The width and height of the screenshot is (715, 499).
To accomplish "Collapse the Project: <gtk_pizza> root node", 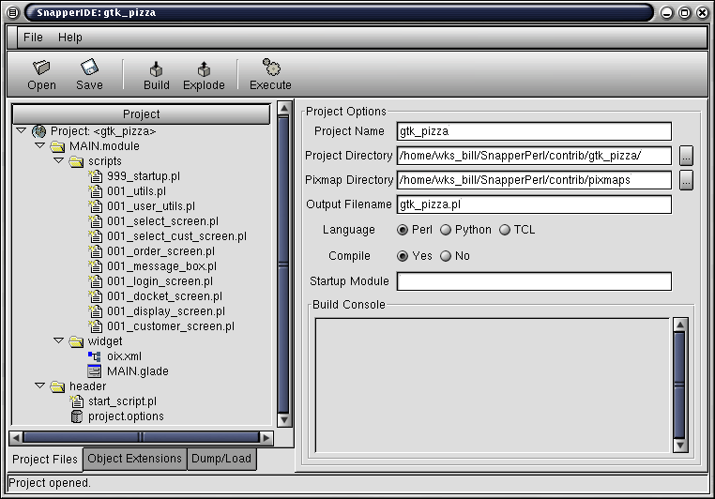I will (x=21, y=130).
